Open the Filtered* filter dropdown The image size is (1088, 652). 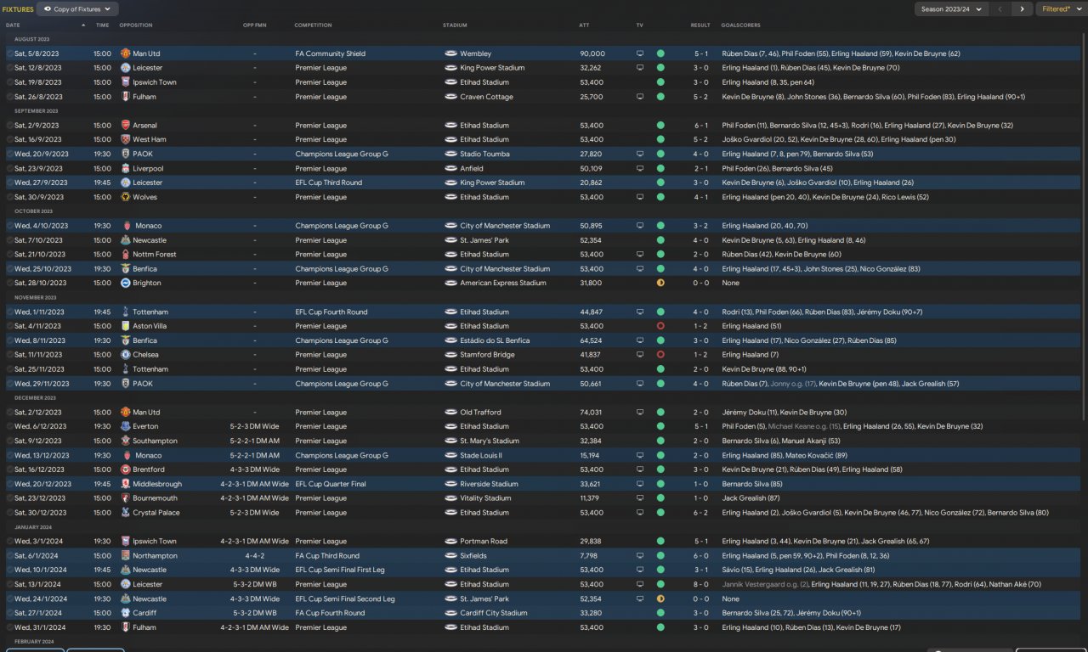(1060, 9)
